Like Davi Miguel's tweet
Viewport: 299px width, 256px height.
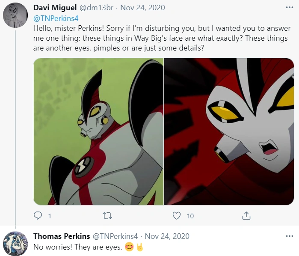pyautogui.click(x=177, y=216)
